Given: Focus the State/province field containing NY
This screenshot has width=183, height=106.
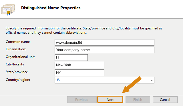Looking at the screenshot, I should pyautogui.click(x=79, y=73).
